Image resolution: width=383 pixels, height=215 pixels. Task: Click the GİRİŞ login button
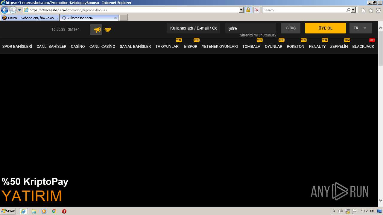[x=291, y=28]
